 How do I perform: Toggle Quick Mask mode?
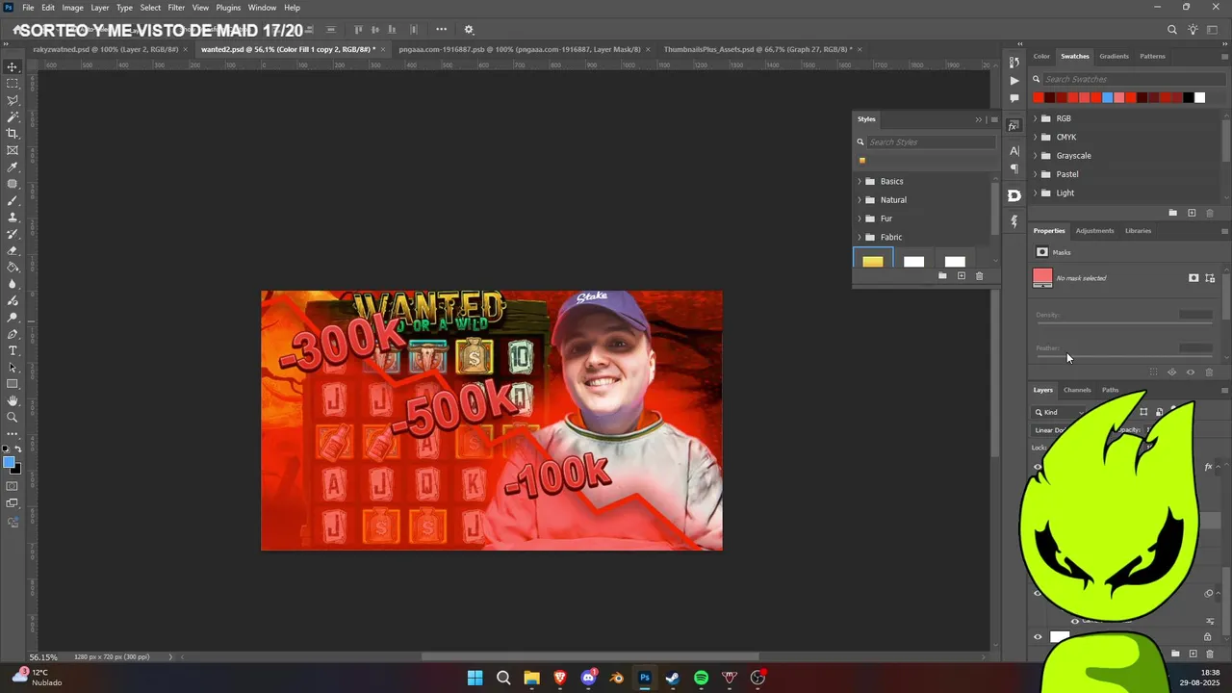coord(13,486)
